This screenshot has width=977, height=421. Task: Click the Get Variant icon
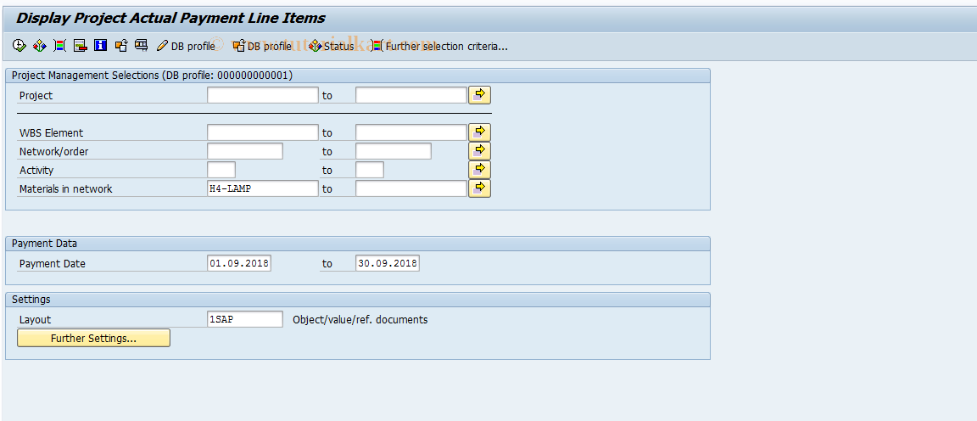(39, 46)
